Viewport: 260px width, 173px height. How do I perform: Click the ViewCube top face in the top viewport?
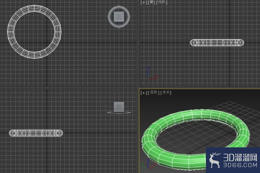[x=119, y=17]
